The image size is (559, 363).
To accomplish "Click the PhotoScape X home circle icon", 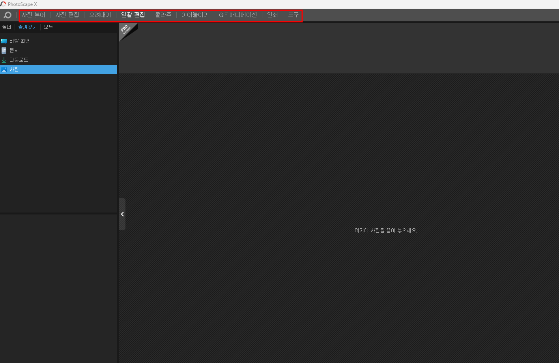I will pos(7,15).
